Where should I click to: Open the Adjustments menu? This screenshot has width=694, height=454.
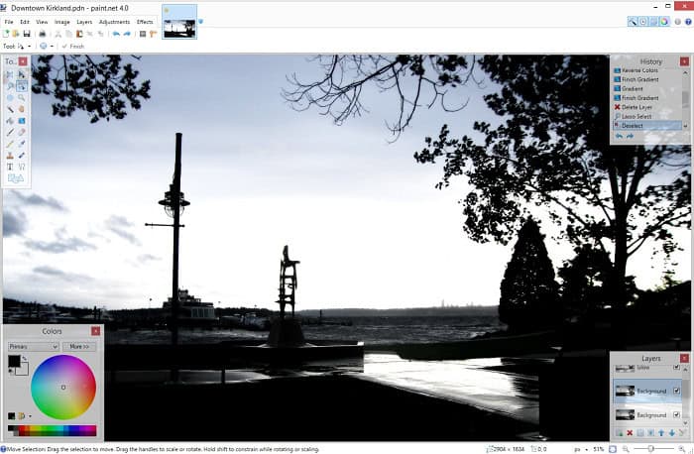click(114, 22)
